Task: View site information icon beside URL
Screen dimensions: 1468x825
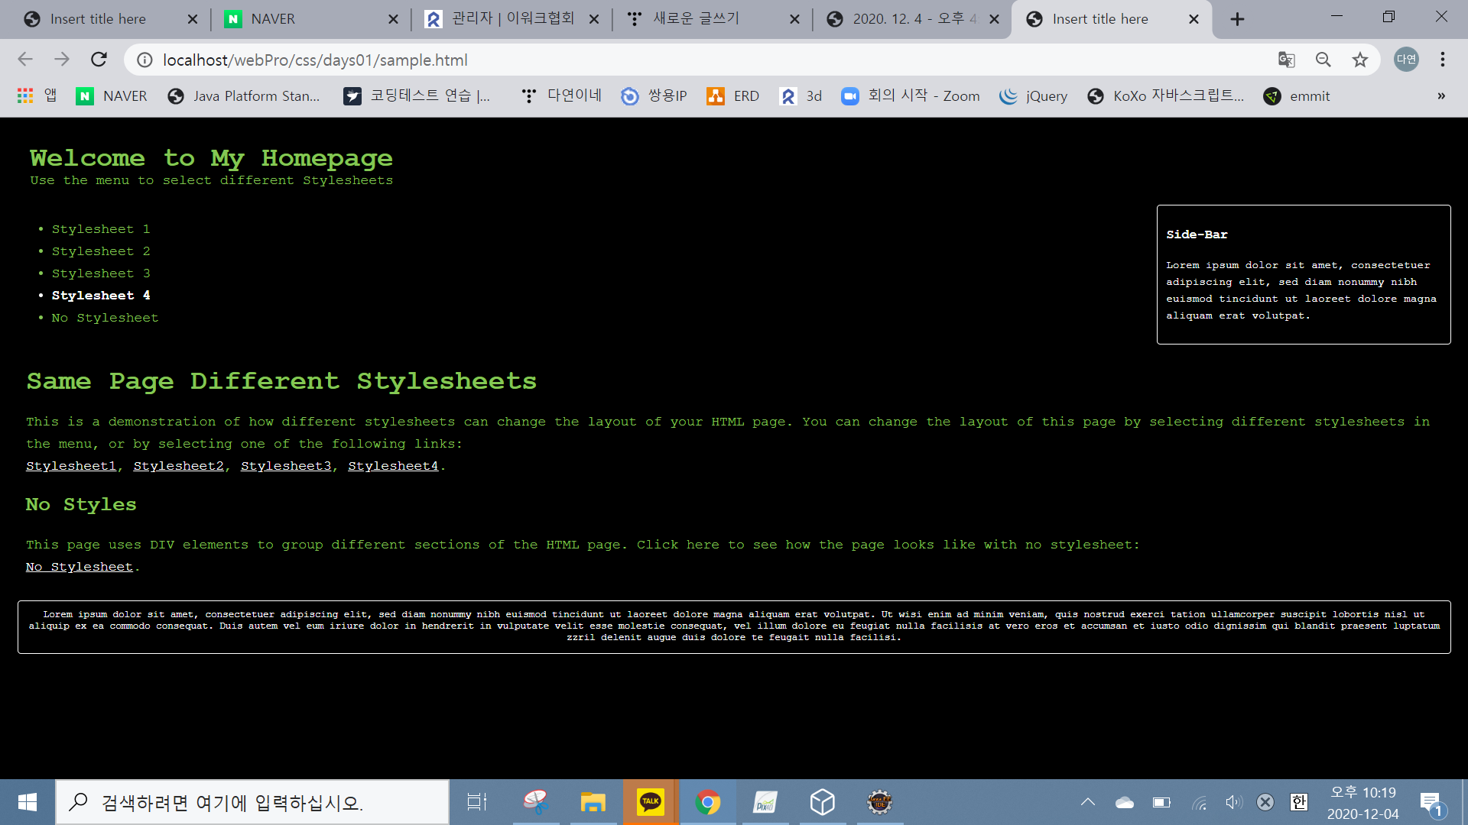Action: pyautogui.click(x=145, y=60)
